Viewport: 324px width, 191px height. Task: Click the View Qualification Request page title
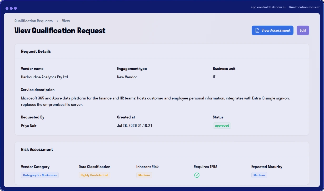click(60, 31)
